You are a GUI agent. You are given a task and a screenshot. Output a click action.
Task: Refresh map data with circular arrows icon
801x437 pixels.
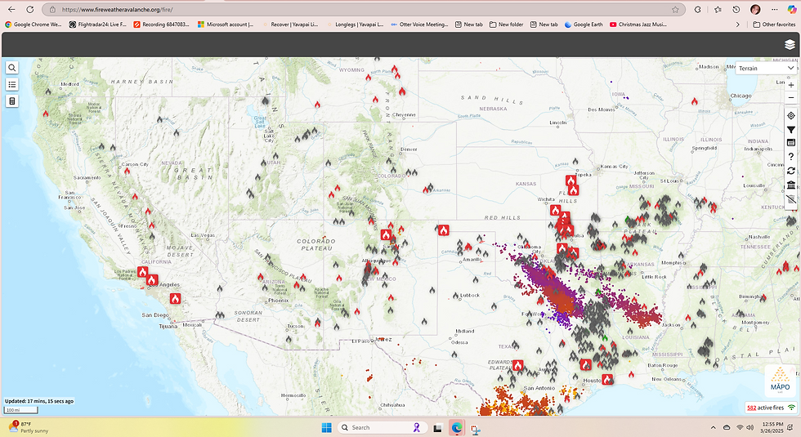[x=791, y=171]
